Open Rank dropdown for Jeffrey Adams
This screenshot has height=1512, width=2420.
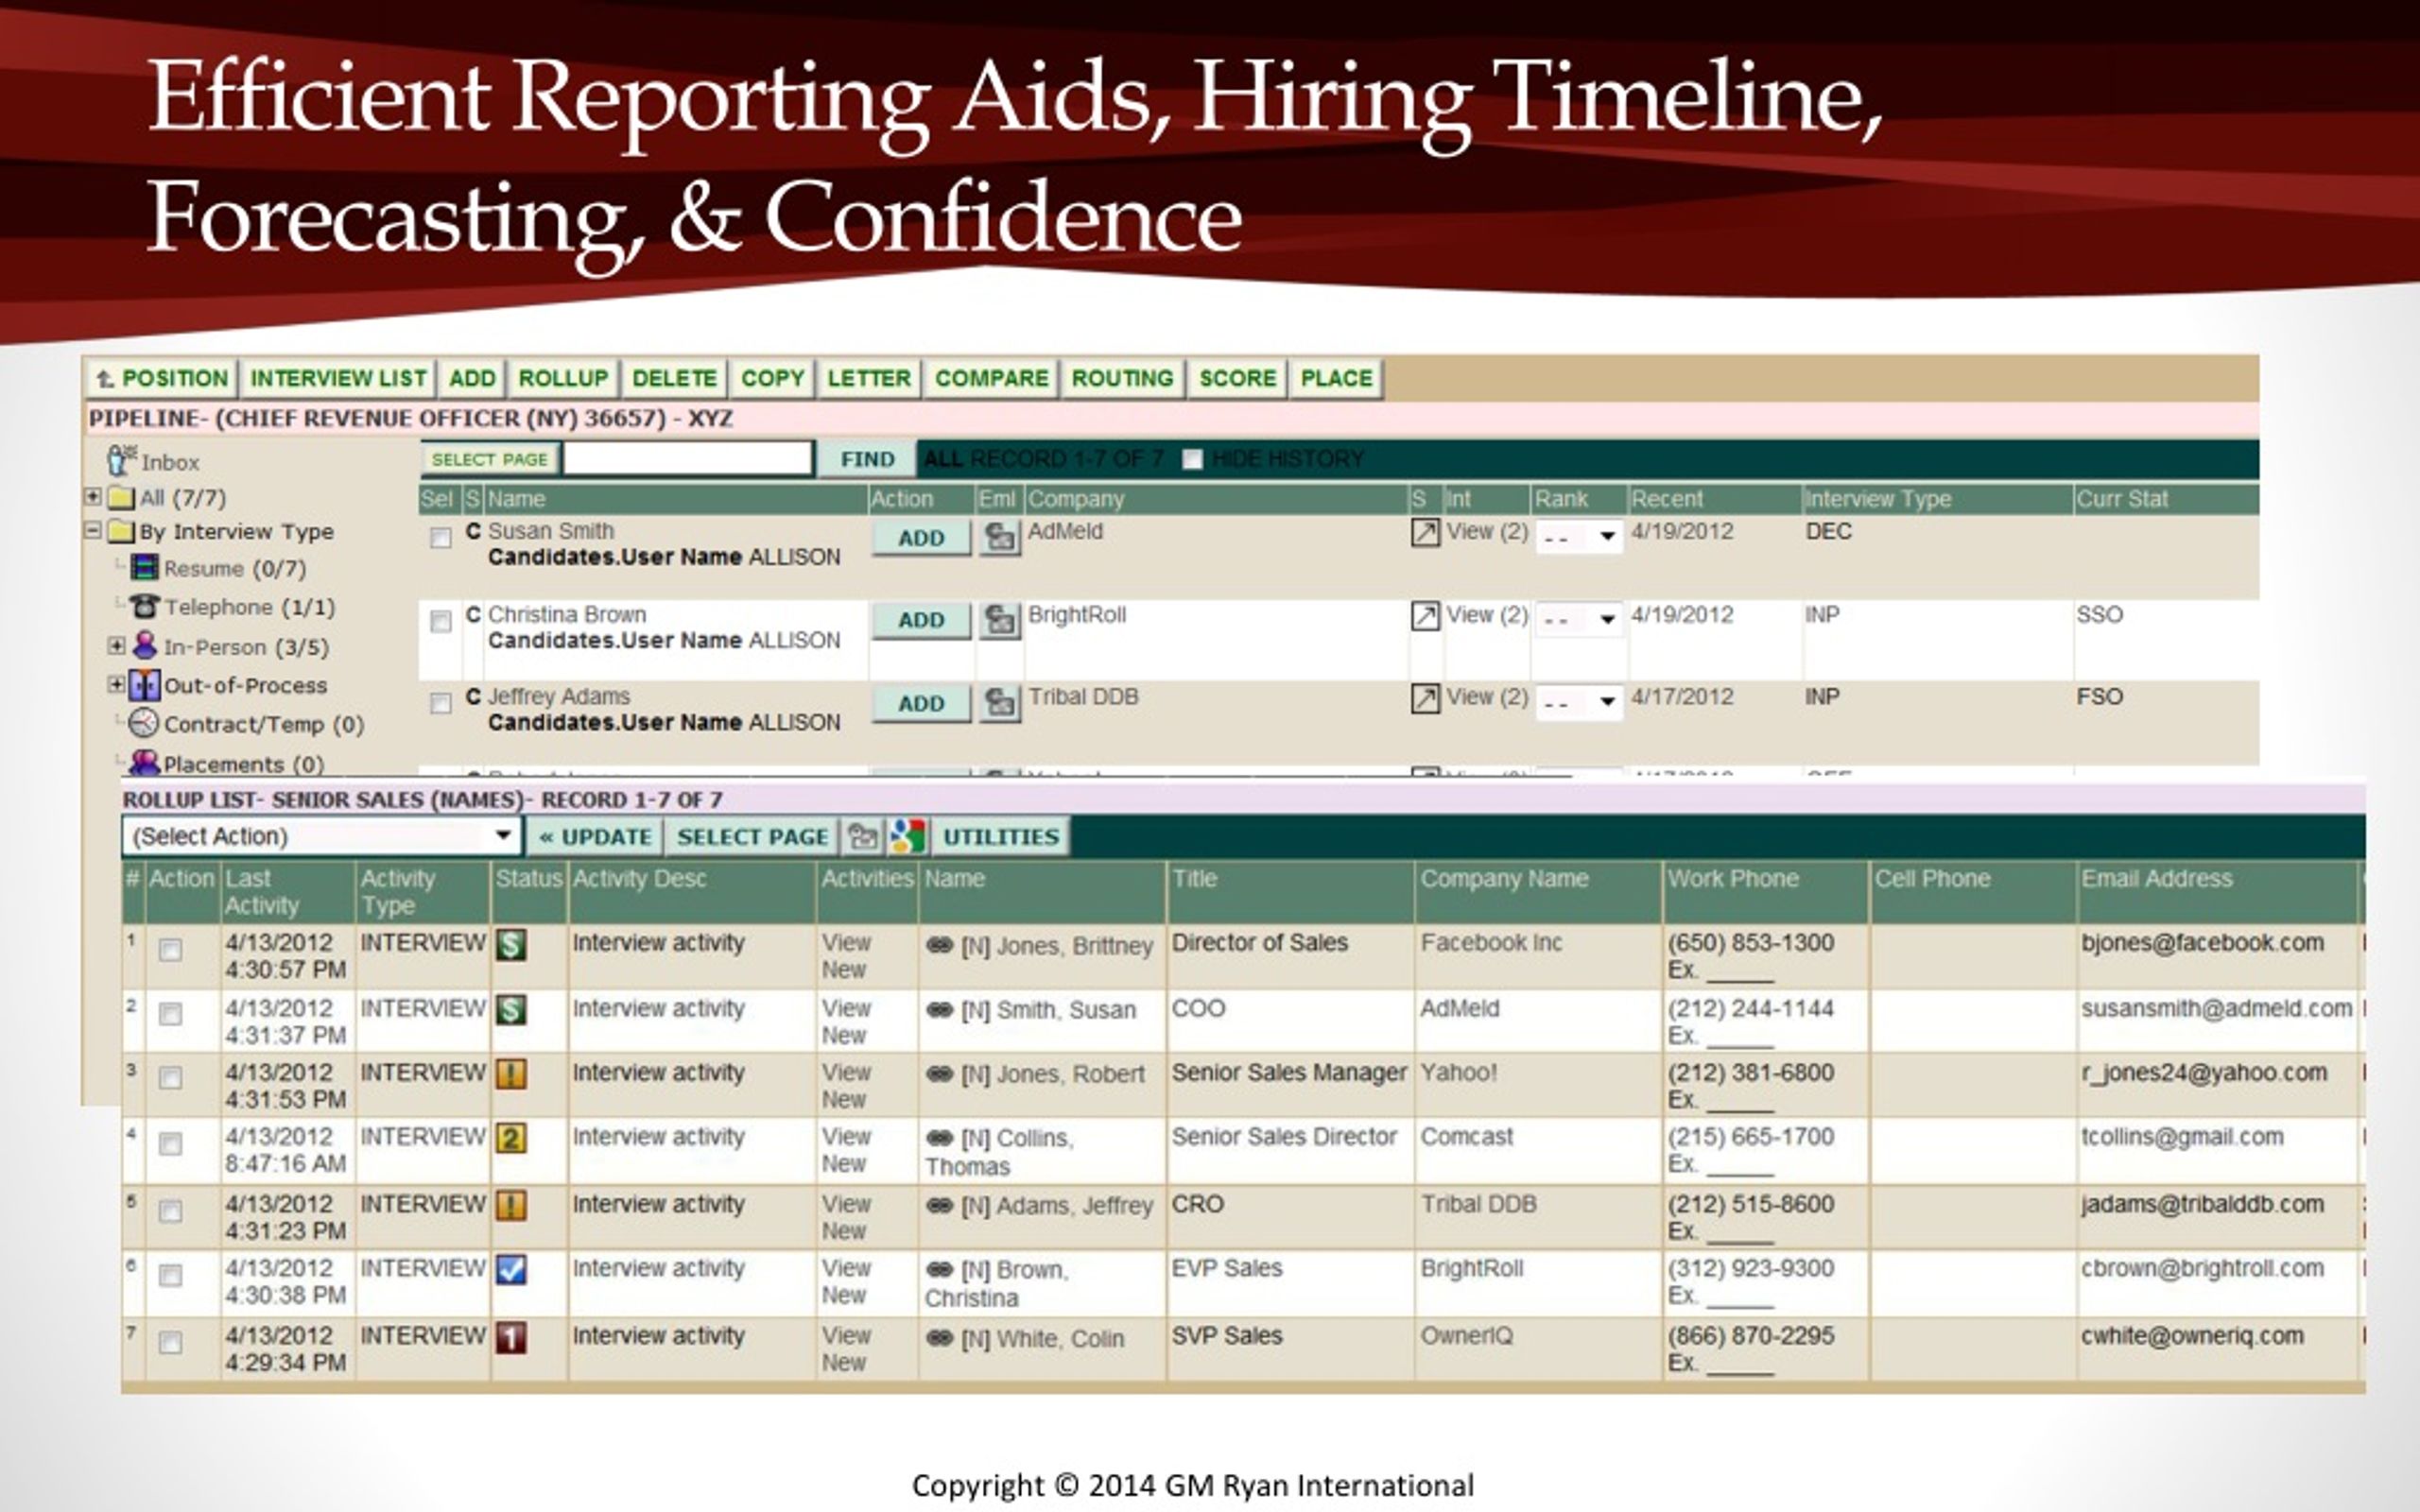click(1578, 702)
